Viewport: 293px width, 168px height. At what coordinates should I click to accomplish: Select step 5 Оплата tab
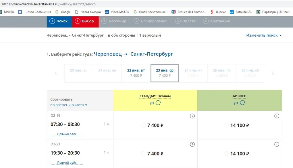(x=185, y=21)
